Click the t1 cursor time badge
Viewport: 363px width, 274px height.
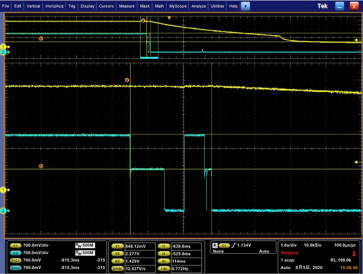[x=164, y=246]
